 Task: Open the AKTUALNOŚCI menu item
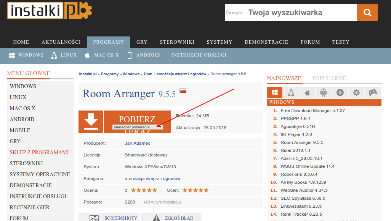(x=61, y=42)
